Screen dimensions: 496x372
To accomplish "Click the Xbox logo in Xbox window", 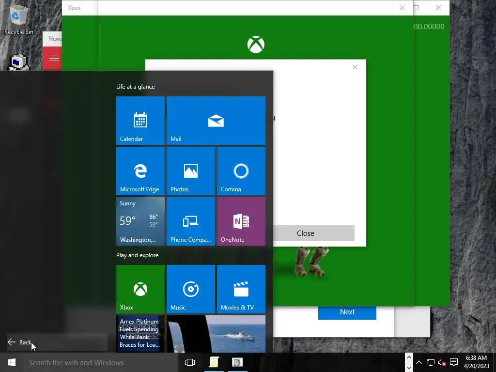I will pos(256,44).
